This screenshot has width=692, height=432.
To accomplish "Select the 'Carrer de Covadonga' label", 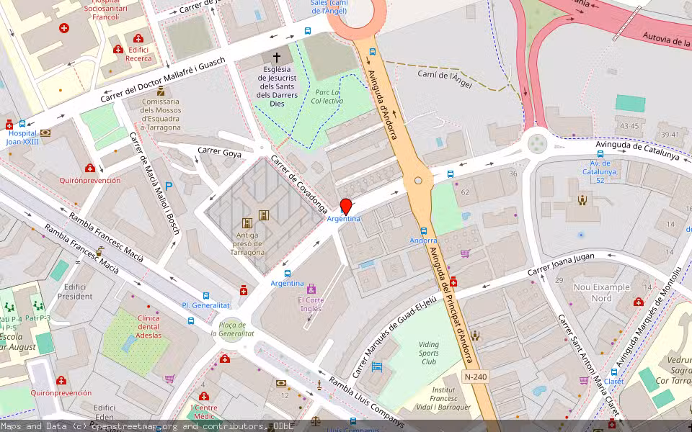I will 298,184.
